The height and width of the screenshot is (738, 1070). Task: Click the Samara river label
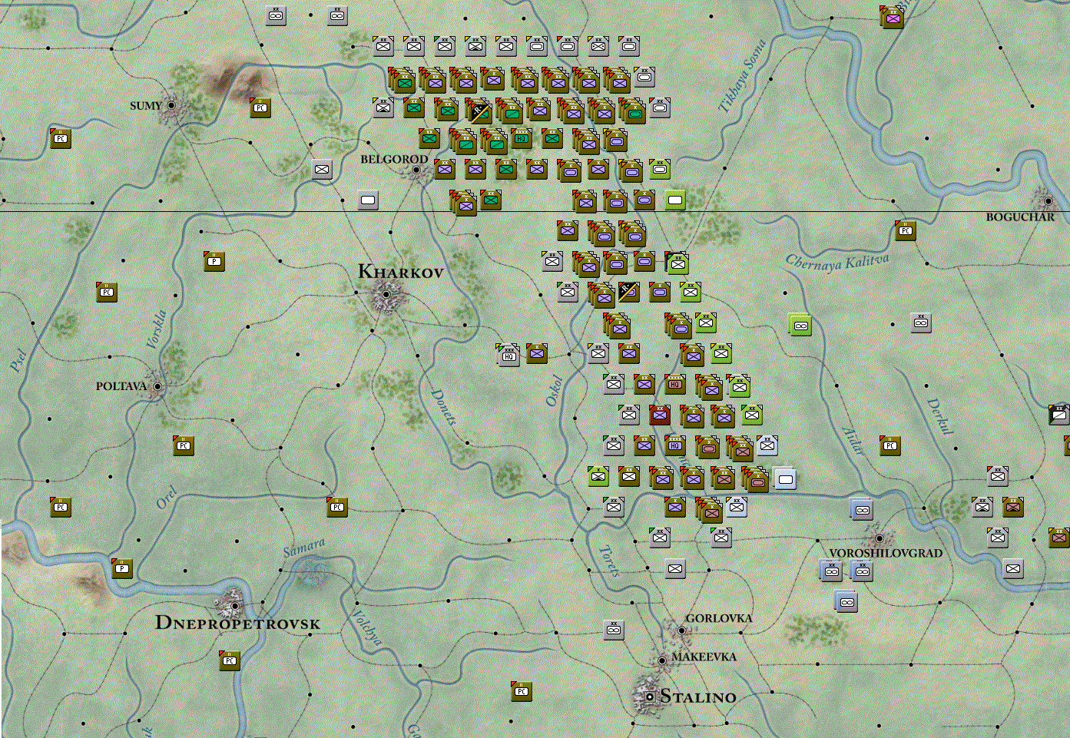tap(304, 548)
